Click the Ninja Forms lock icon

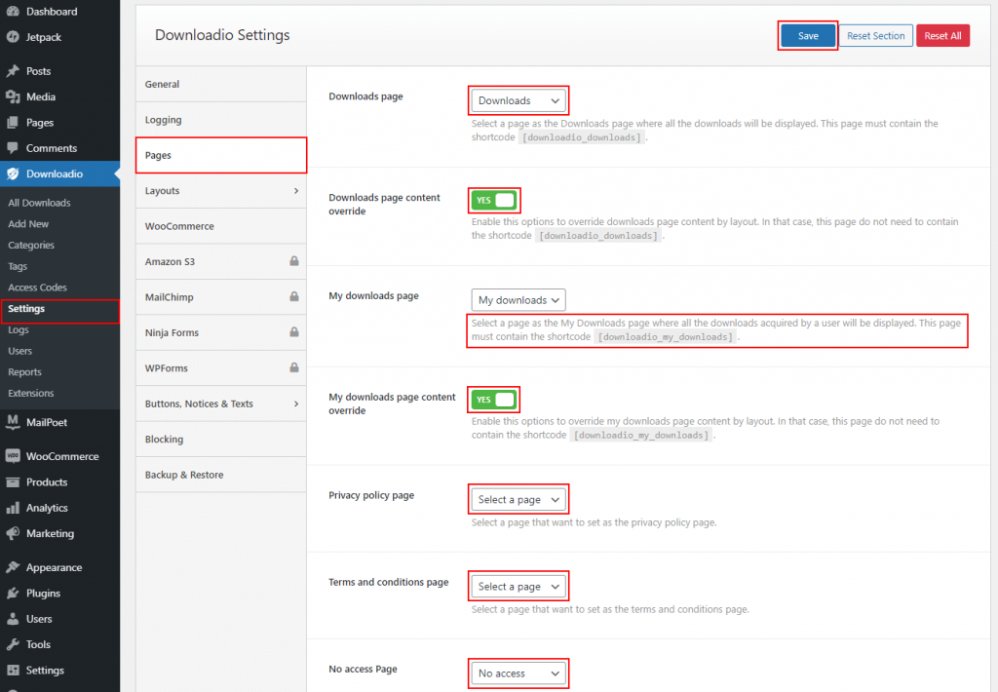(294, 332)
